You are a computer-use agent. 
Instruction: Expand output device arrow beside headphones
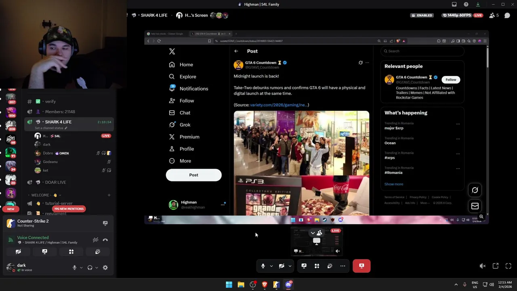click(x=97, y=268)
